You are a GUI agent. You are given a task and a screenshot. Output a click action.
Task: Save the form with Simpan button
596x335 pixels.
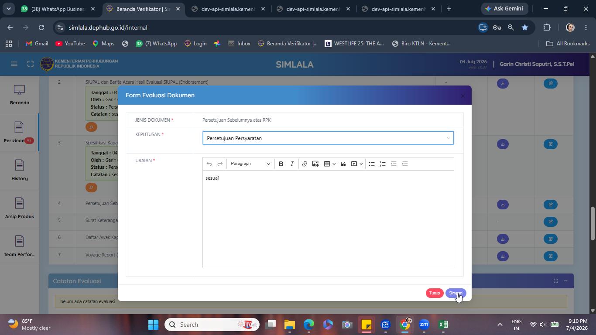[456, 293]
